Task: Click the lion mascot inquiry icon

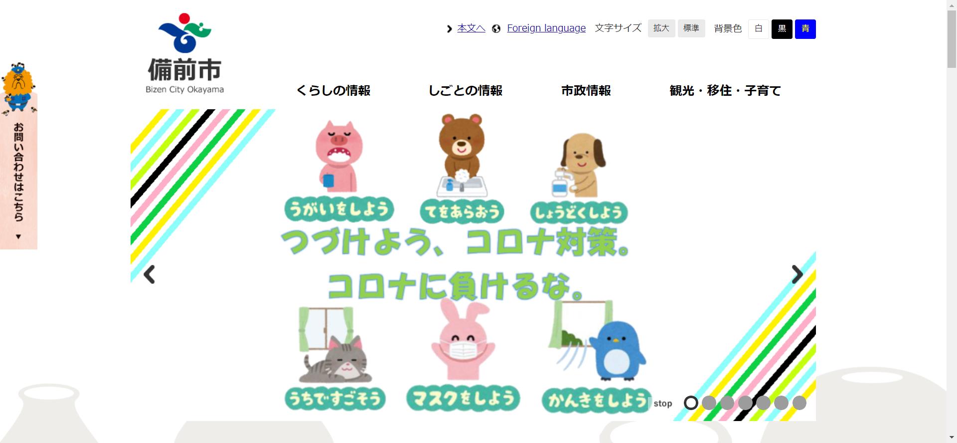Action: [18, 86]
